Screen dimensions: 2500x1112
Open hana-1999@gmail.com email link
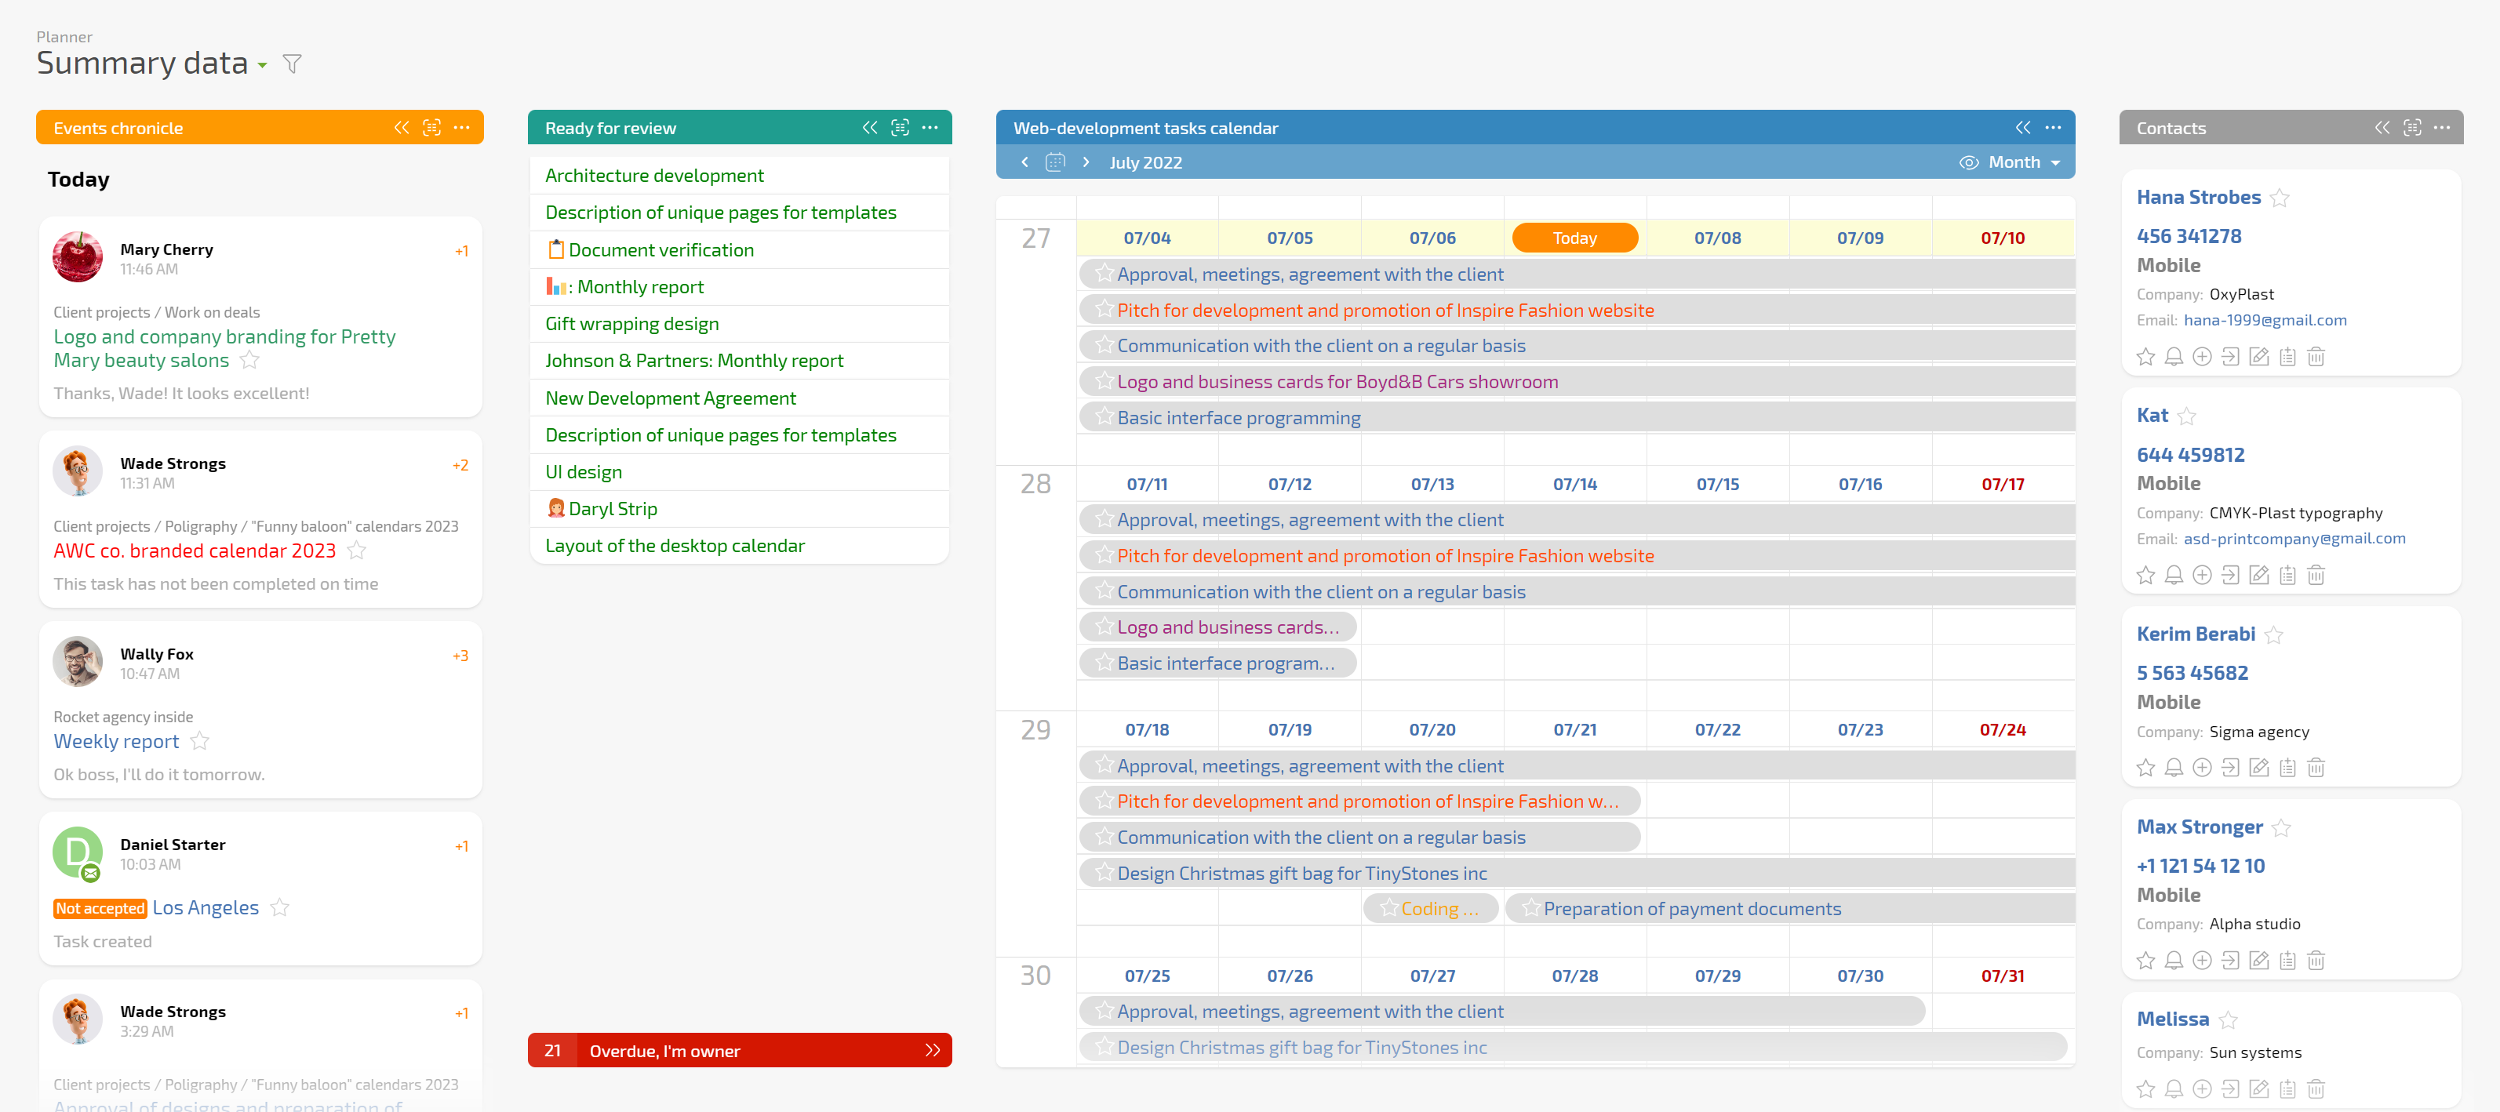coord(2264,320)
